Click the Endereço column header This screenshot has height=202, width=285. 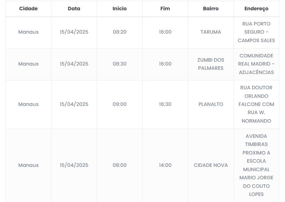coord(256,9)
